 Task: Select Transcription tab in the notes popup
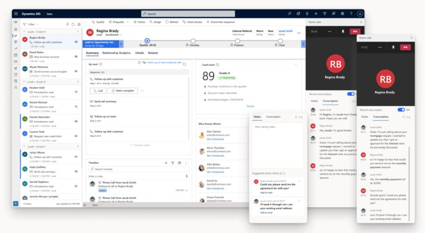click(273, 117)
